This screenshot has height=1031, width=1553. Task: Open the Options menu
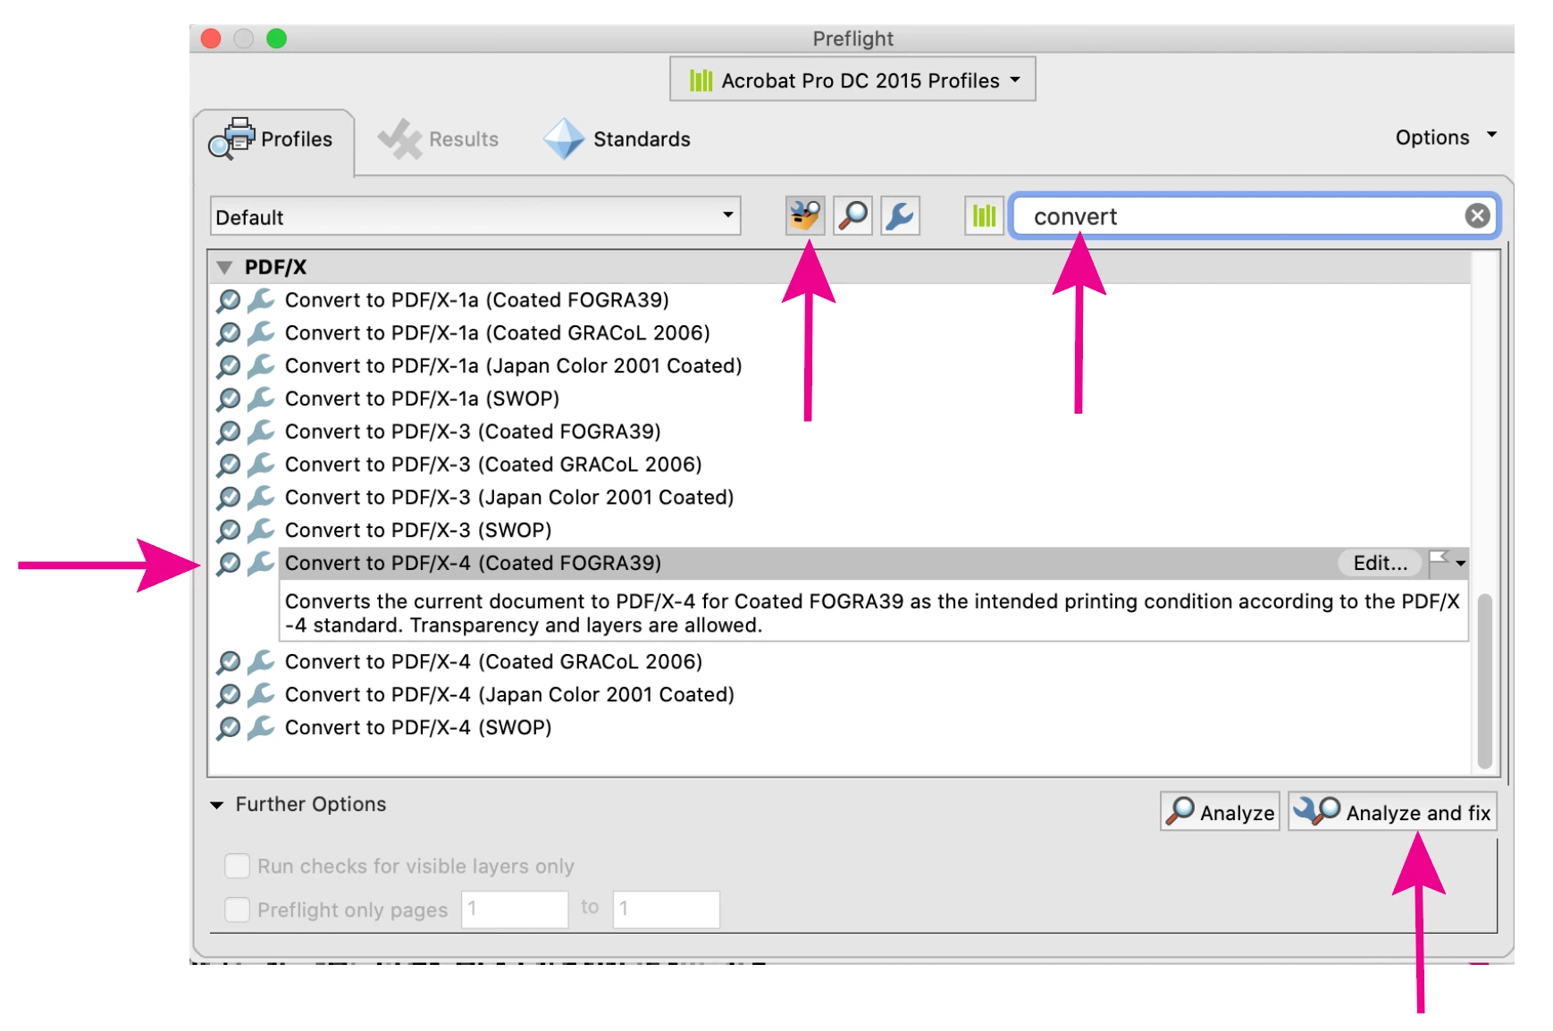[1445, 138]
